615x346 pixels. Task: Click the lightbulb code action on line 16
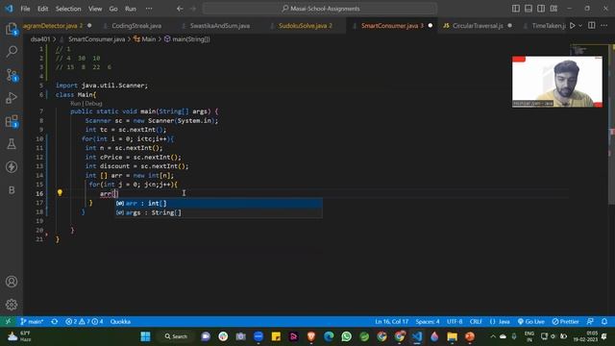pos(60,192)
